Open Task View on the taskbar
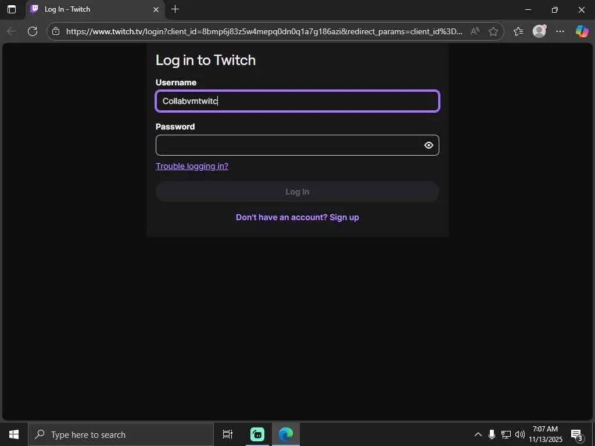This screenshot has width=595, height=446. [x=228, y=434]
